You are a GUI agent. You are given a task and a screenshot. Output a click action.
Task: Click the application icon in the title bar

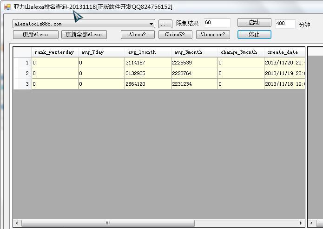tap(7, 7)
